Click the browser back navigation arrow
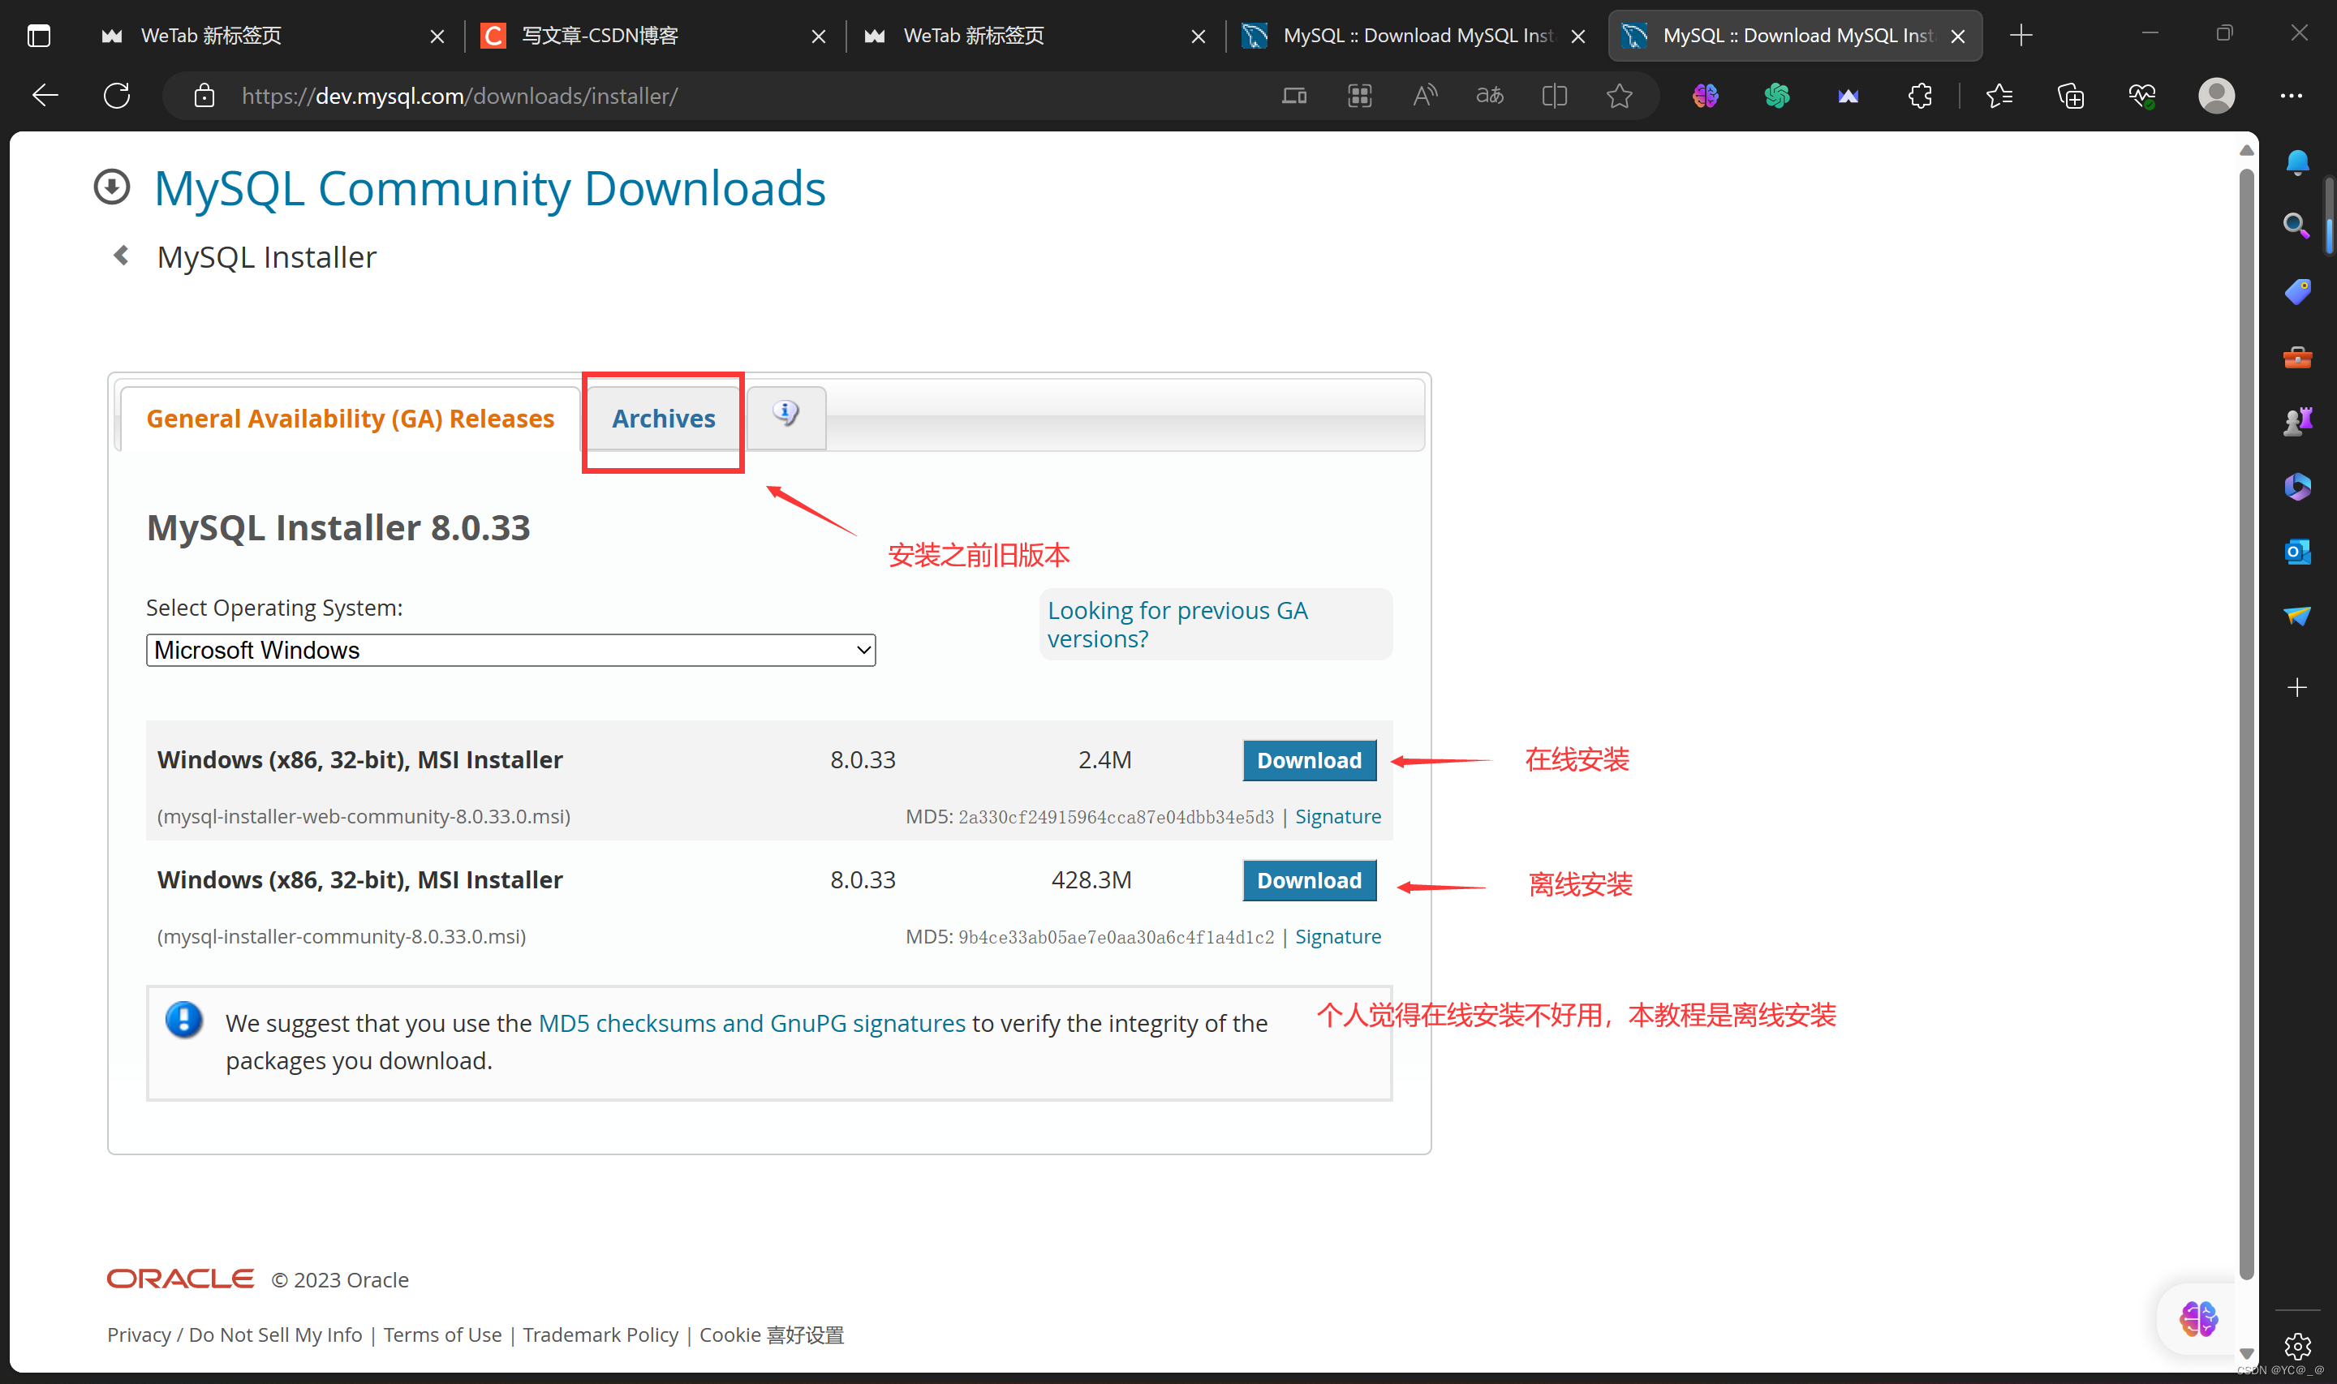 [x=45, y=94]
